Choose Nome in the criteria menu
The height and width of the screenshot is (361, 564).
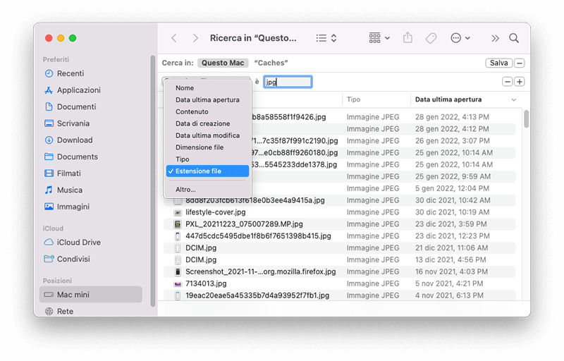click(207, 88)
